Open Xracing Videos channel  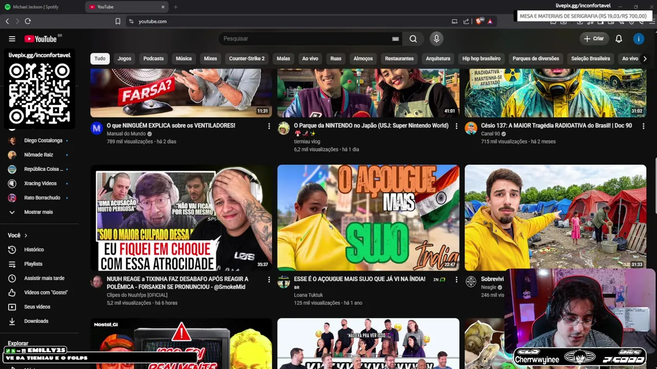point(39,183)
